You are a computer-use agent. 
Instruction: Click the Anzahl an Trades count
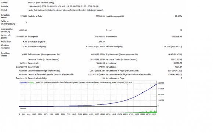[x=24, y=55]
